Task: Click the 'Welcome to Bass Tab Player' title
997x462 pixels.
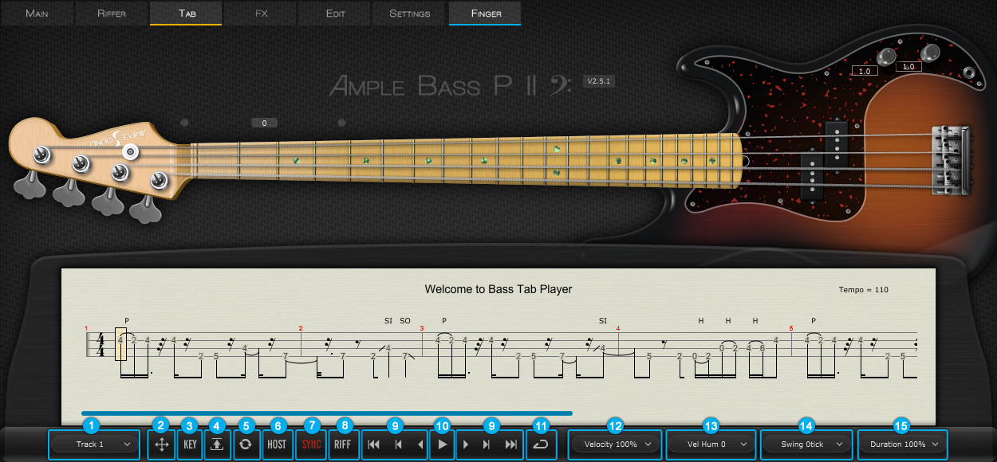Action: point(498,289)
